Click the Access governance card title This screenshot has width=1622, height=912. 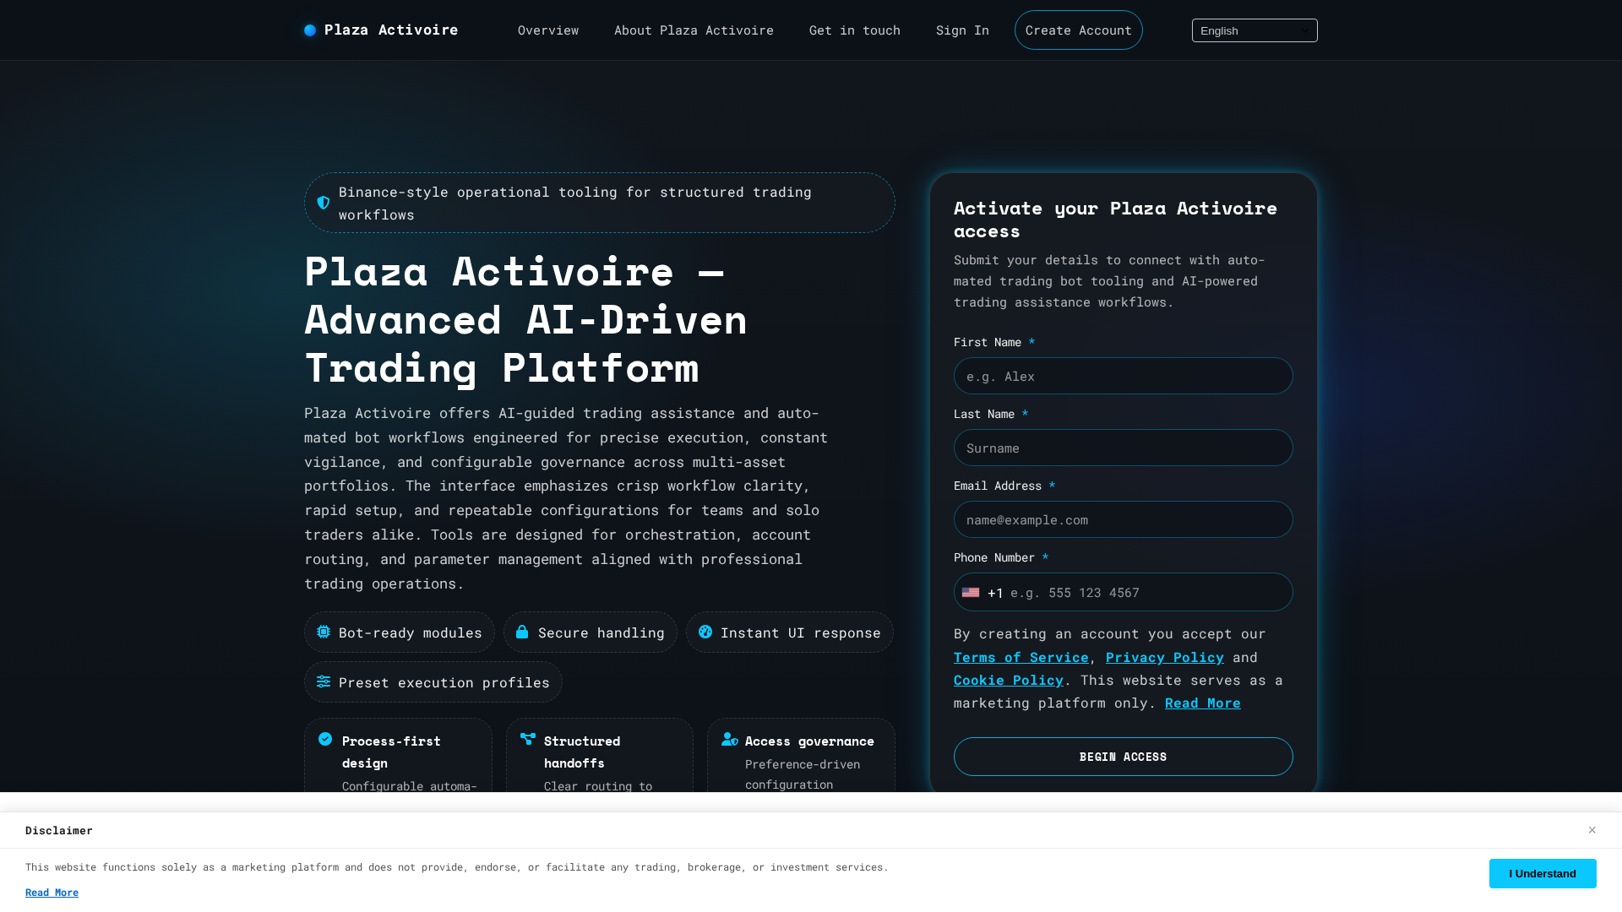pos(809,741)
